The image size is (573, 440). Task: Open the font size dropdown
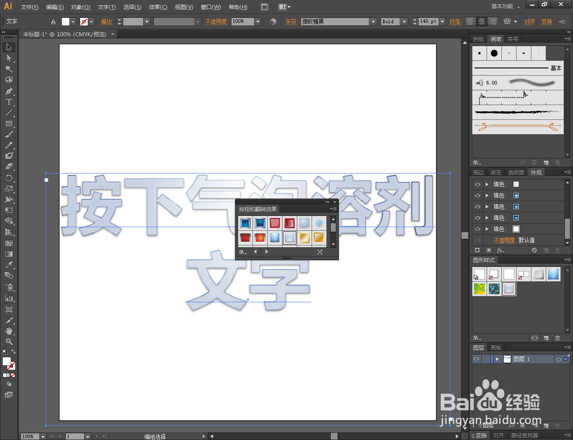tap(442, 21)
